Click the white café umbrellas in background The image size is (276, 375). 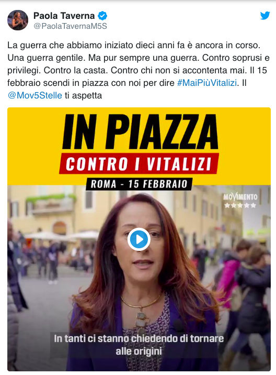click(62, 235)
